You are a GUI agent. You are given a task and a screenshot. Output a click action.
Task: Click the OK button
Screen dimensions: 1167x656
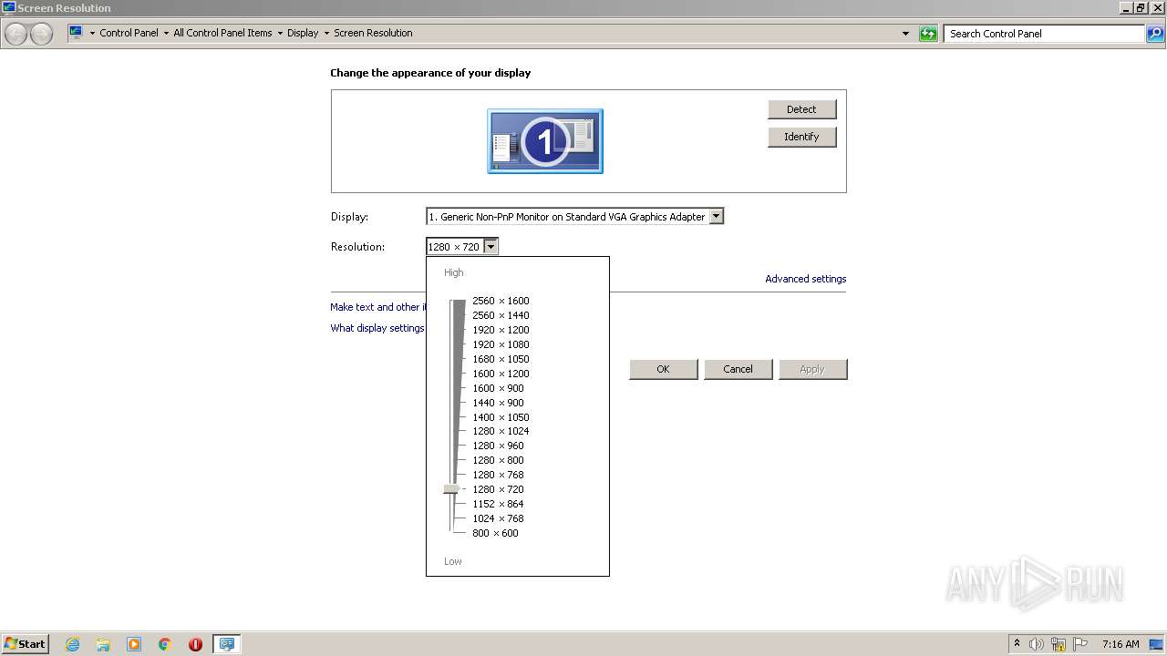[x=663, y=369]
